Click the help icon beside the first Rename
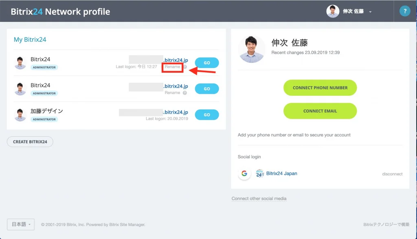 coord(185,67)
